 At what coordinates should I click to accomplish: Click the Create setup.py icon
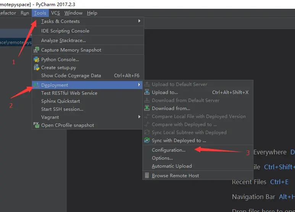(36, 67)
